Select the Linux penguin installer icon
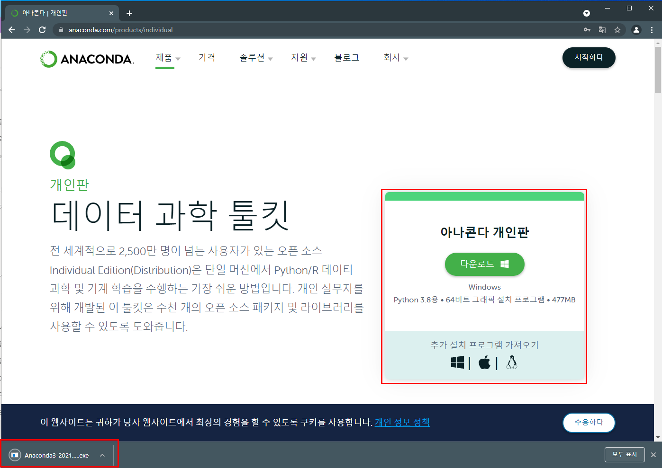Image resolution: width=662 pixels, height=468 pixels. click(511, 362)
